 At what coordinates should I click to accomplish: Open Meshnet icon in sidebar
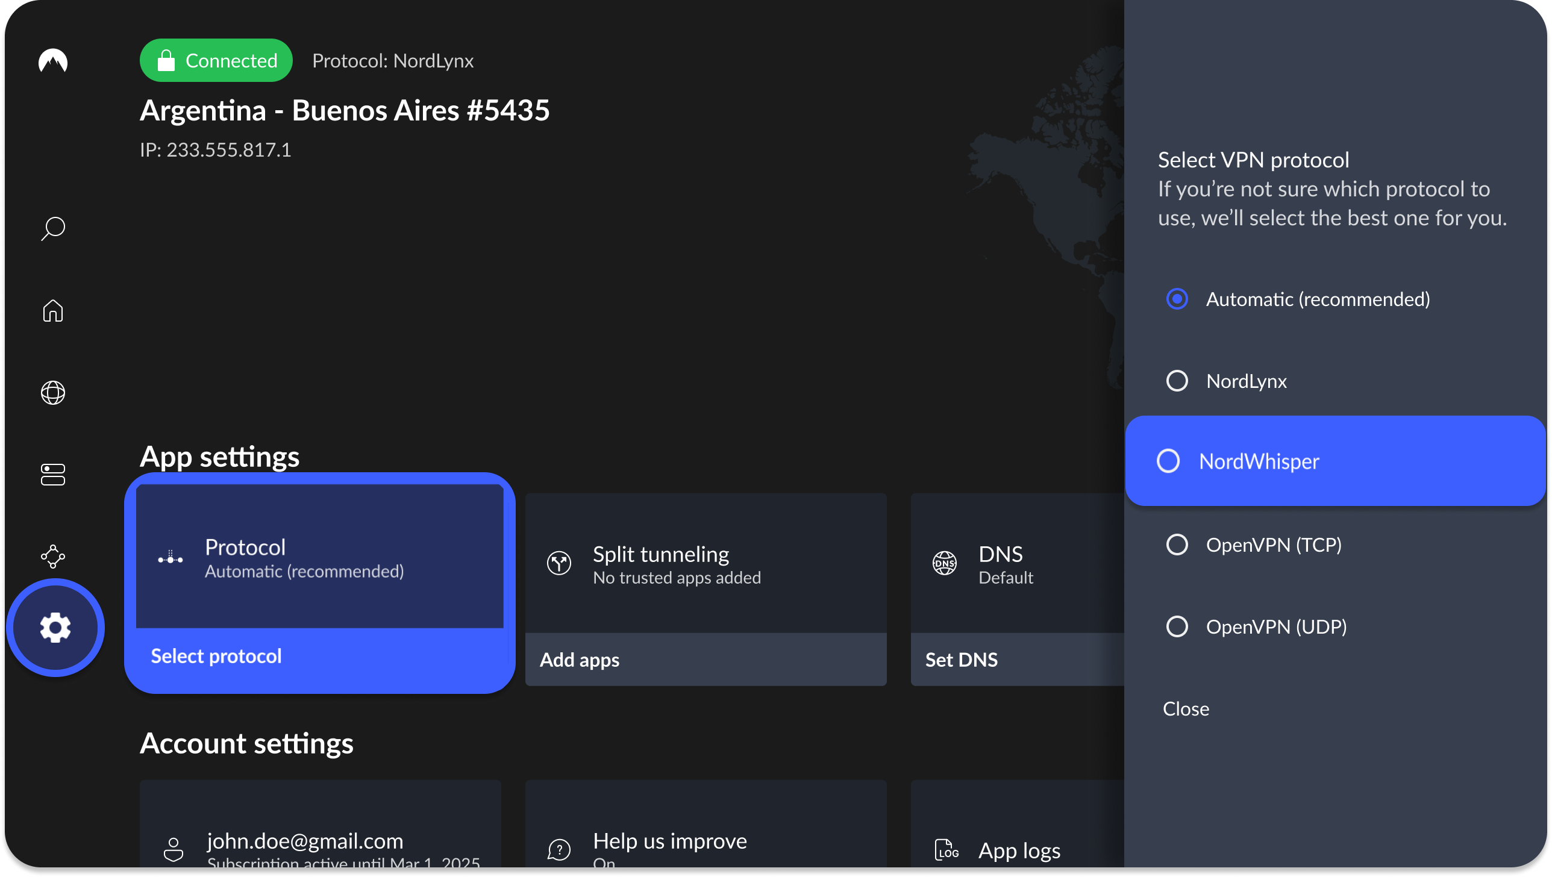(53, 557)
